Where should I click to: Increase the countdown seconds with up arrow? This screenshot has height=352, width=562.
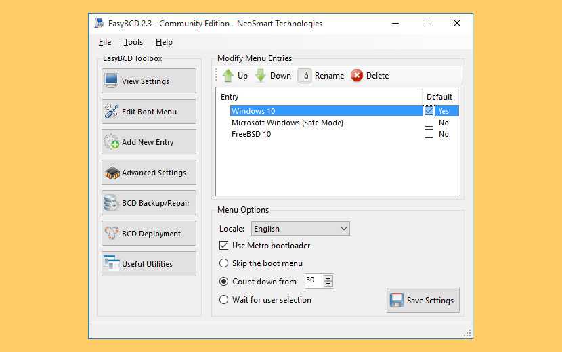[328, 278]
